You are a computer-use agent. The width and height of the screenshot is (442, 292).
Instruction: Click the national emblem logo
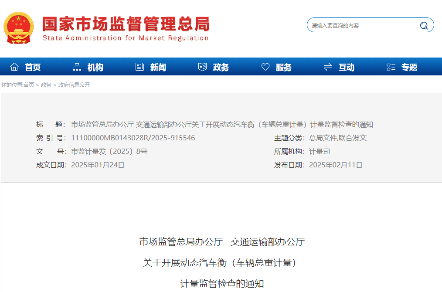click(x=19, y=27)
